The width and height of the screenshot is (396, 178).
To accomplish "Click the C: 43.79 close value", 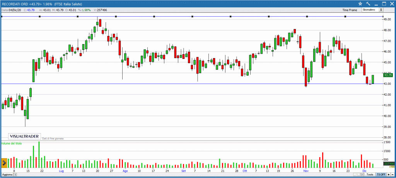I will (29, 10).
